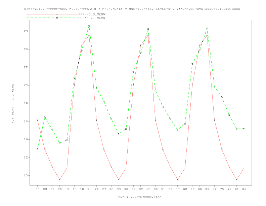Image resolution: width=266 pixels, height=206 pixels.
Task: Click the x-axis forecast hour label 54
Action: [x=170, y=189]
